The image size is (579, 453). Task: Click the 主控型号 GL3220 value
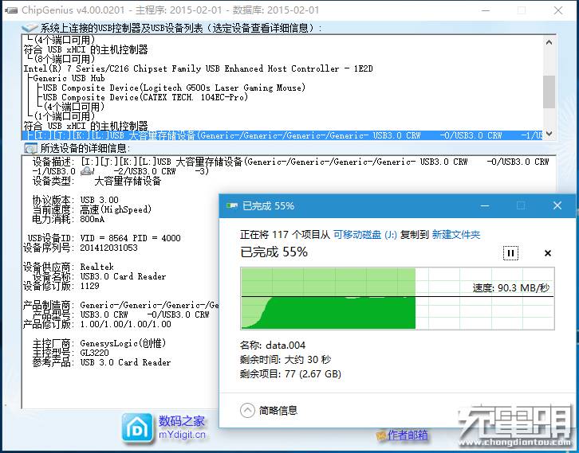[x=95, y=353]
